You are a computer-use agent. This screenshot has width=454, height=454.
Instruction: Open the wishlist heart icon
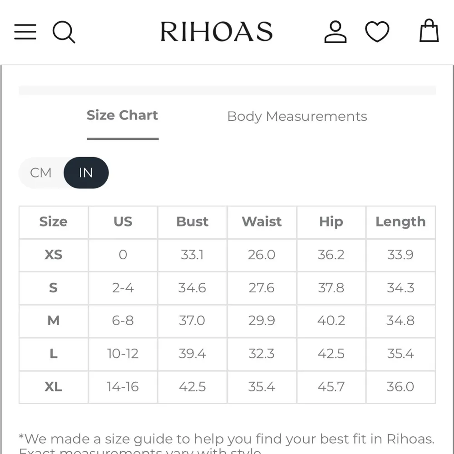[377, 32]
